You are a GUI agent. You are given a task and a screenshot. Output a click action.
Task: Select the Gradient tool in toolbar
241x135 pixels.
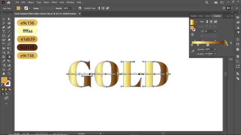(9, 57)
